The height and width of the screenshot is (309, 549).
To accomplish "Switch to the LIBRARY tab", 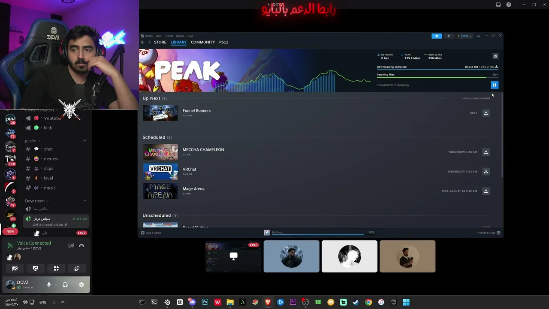I will (178, 42).
